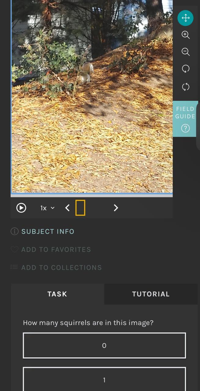Reset the image view
The height and width of the screenshot is (391, 200).
click(x=186, y=87)
